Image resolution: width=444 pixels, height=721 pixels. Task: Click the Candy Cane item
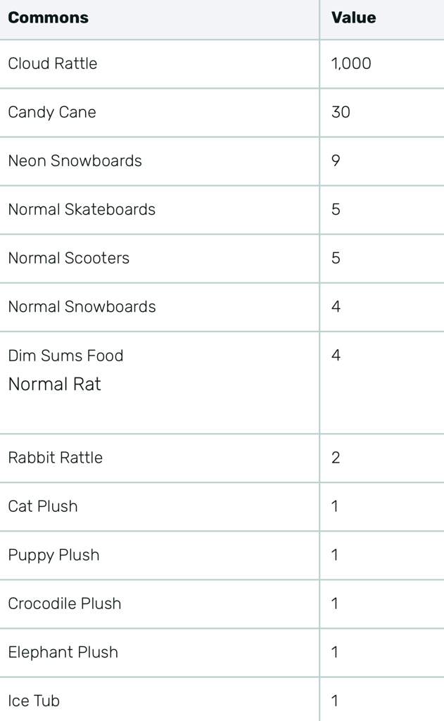[52, 112]
